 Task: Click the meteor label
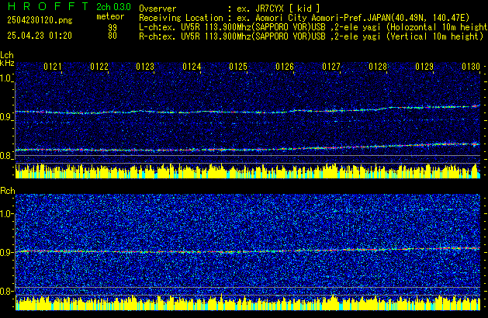click(x=110, y=16)
